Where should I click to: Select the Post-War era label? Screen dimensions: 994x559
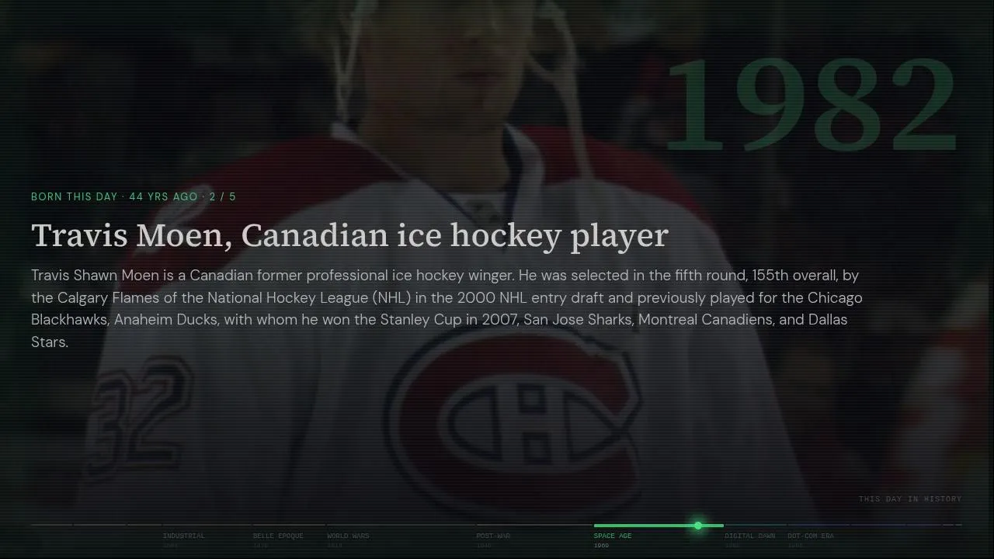(x=493, y=536)
